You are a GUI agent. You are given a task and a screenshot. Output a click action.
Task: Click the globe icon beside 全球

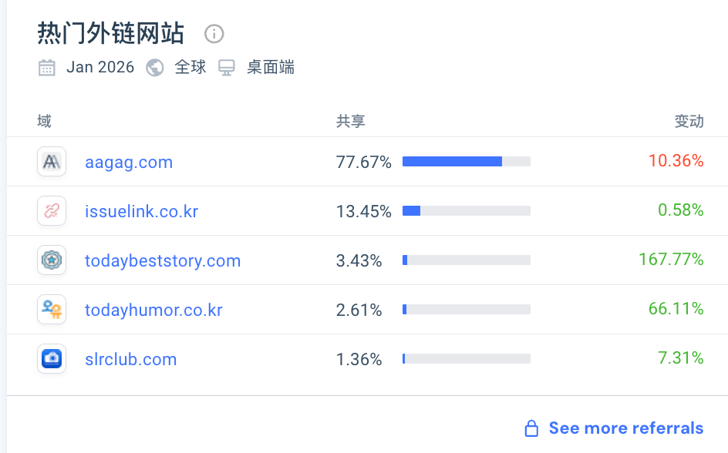155,68
